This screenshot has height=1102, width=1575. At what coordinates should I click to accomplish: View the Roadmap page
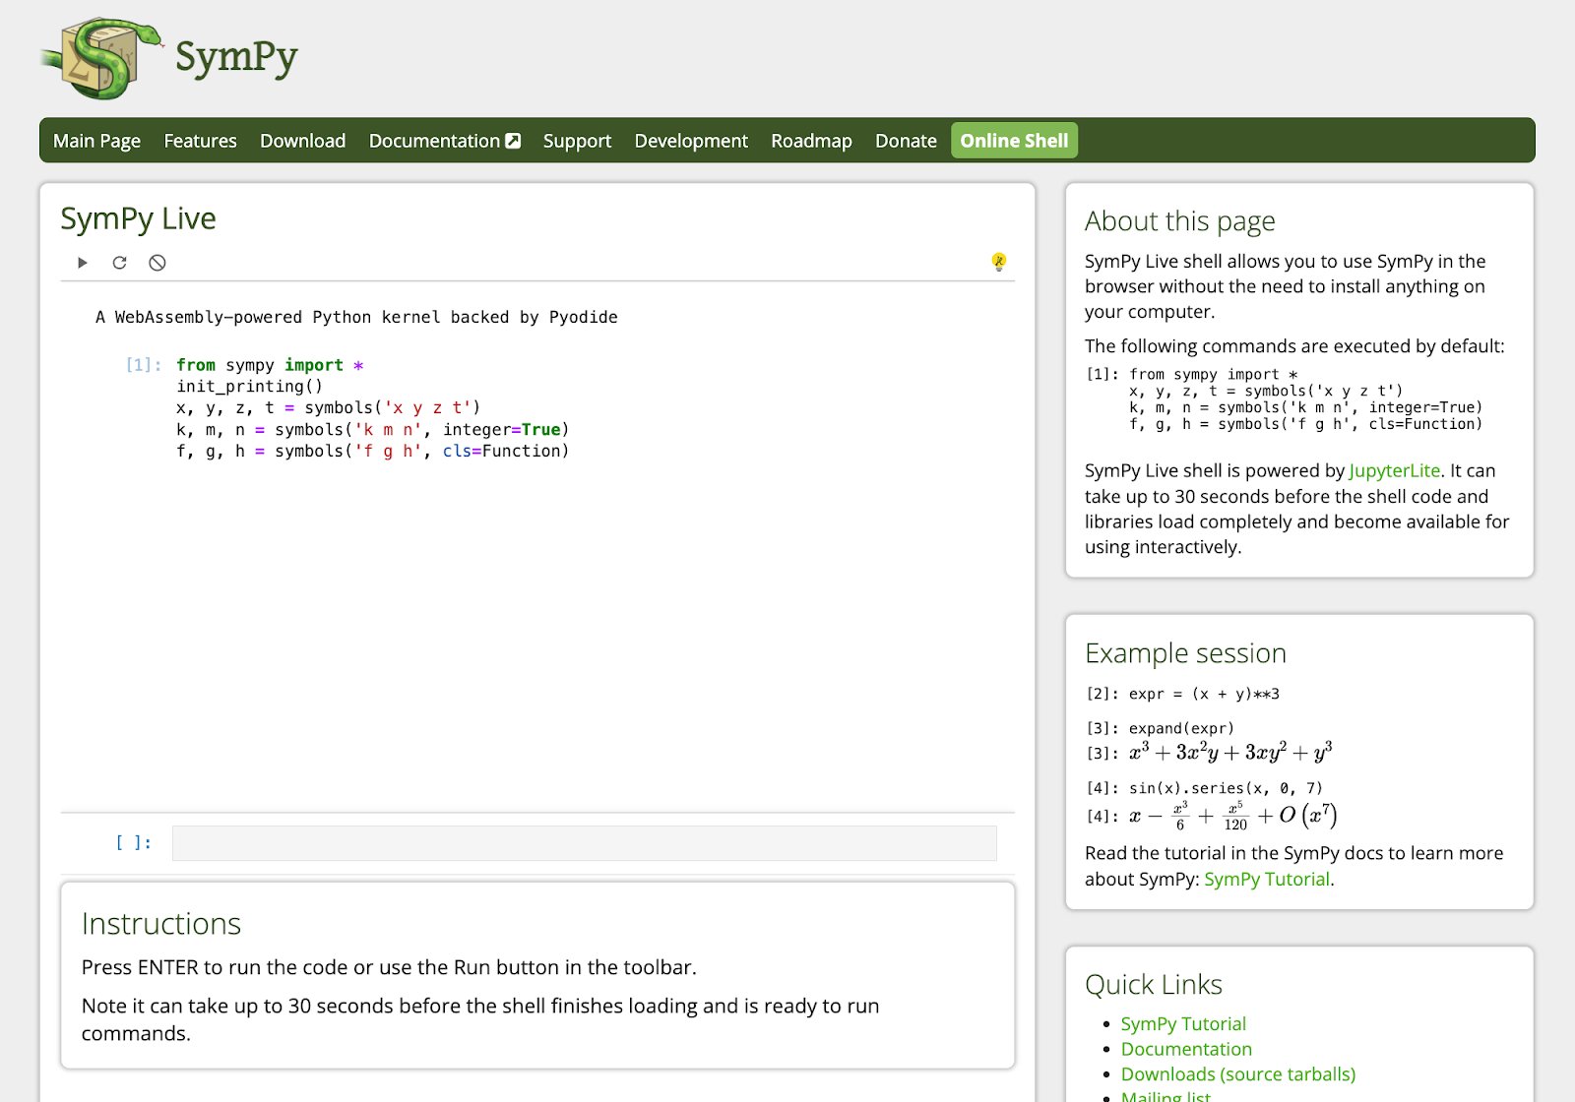(811, 141)
